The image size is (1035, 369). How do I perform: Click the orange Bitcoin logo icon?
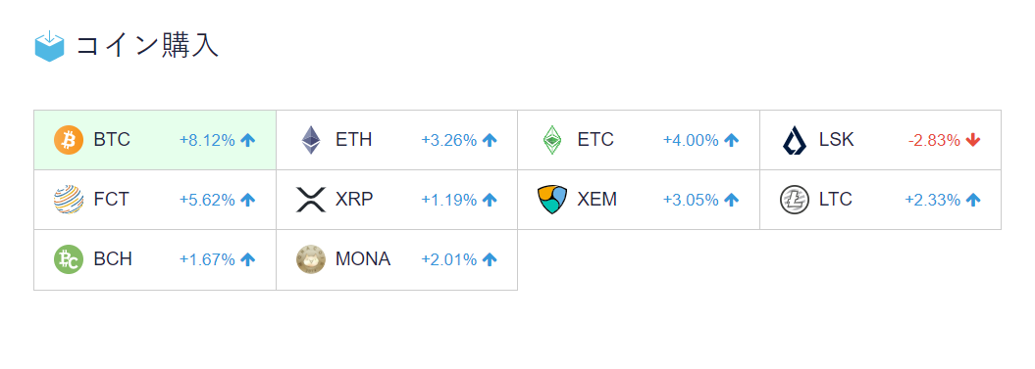69,140
